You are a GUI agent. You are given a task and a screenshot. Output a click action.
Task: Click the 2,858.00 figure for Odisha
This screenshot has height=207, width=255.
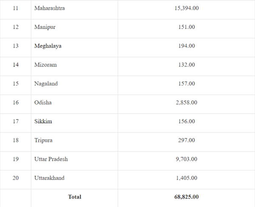pyautogui.click(x=187, y=102)
